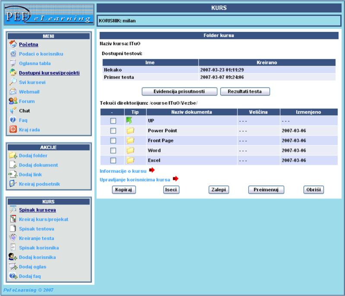The width and height of the screenshot is (345, 296).
Task: Click the icon beside Dostupni kursevi/projekti
Action: tap(13, 72)
